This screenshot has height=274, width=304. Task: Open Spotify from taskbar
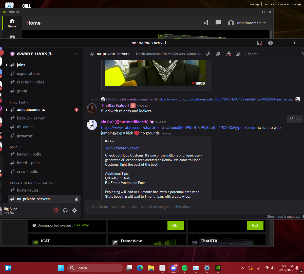tap(185, 268)
